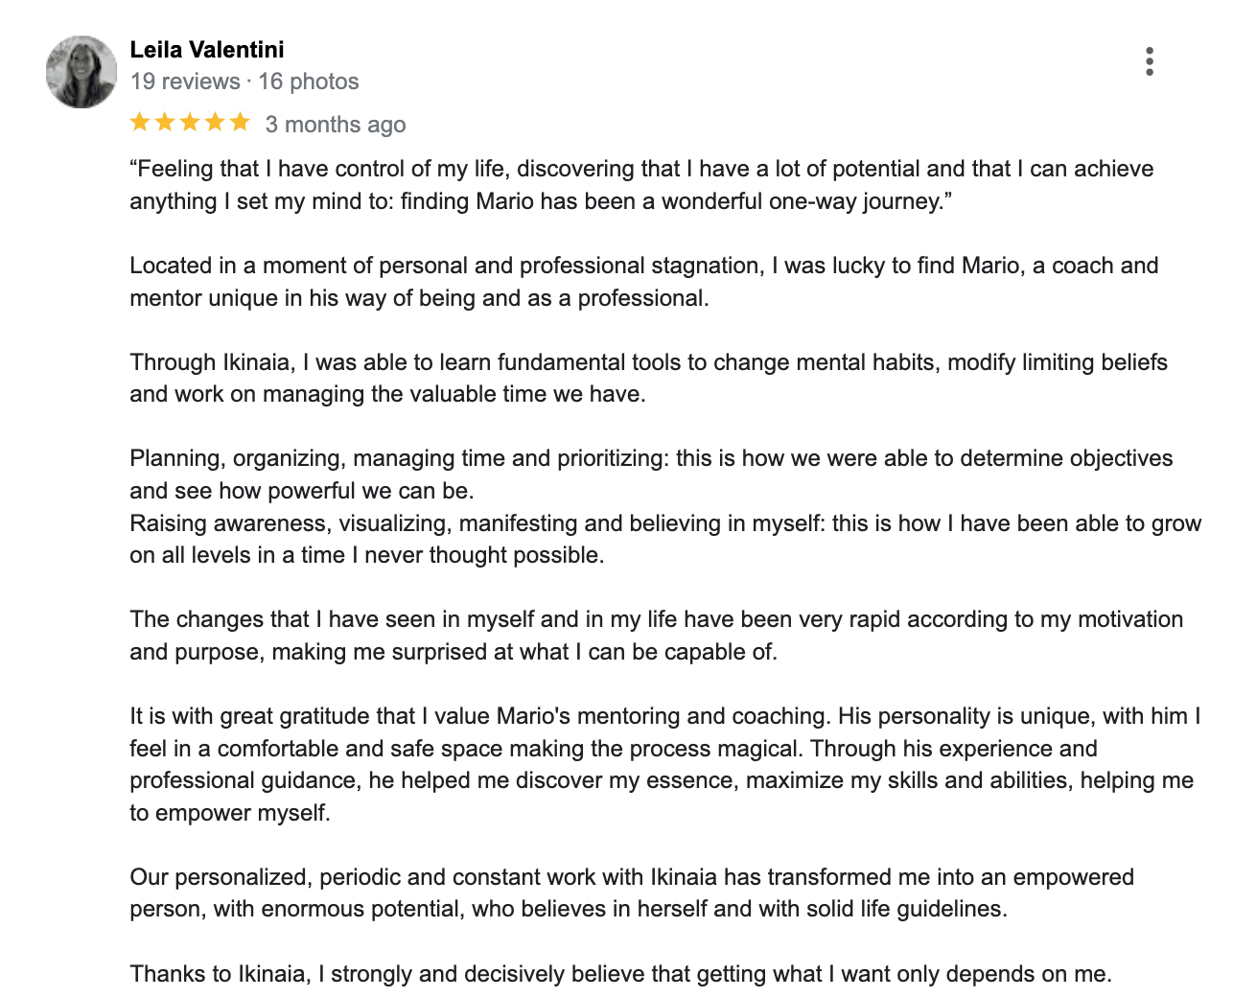Click the paragraph starting 'It is with great gratitude'

point(665,764)
